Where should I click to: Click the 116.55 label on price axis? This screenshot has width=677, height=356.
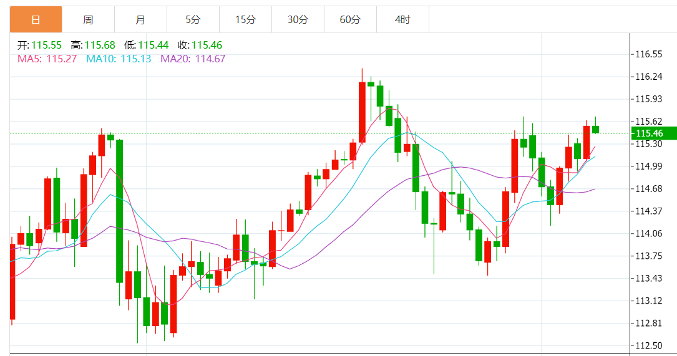(648, 54)
